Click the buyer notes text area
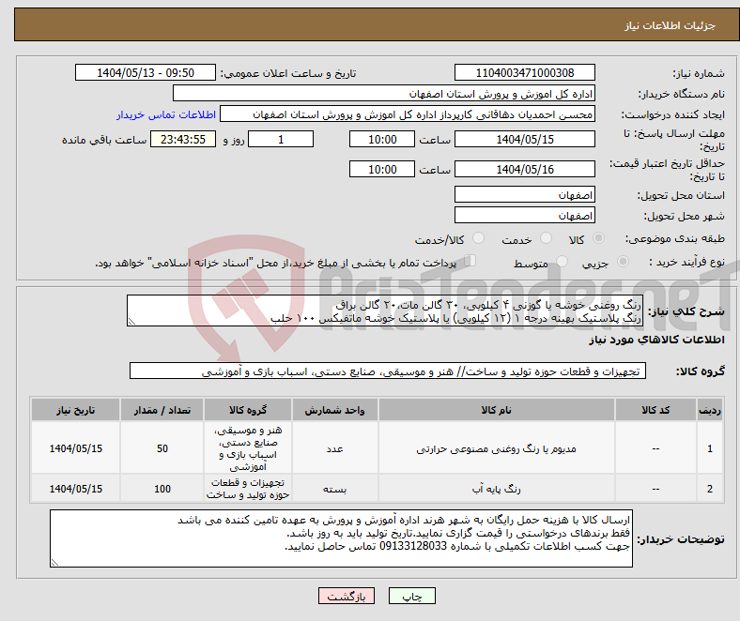Viewport: 740px width, 621px height. (x=341, y=538)
